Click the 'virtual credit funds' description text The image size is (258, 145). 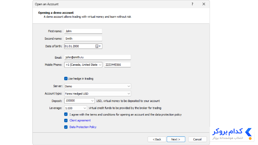[125, 108]
